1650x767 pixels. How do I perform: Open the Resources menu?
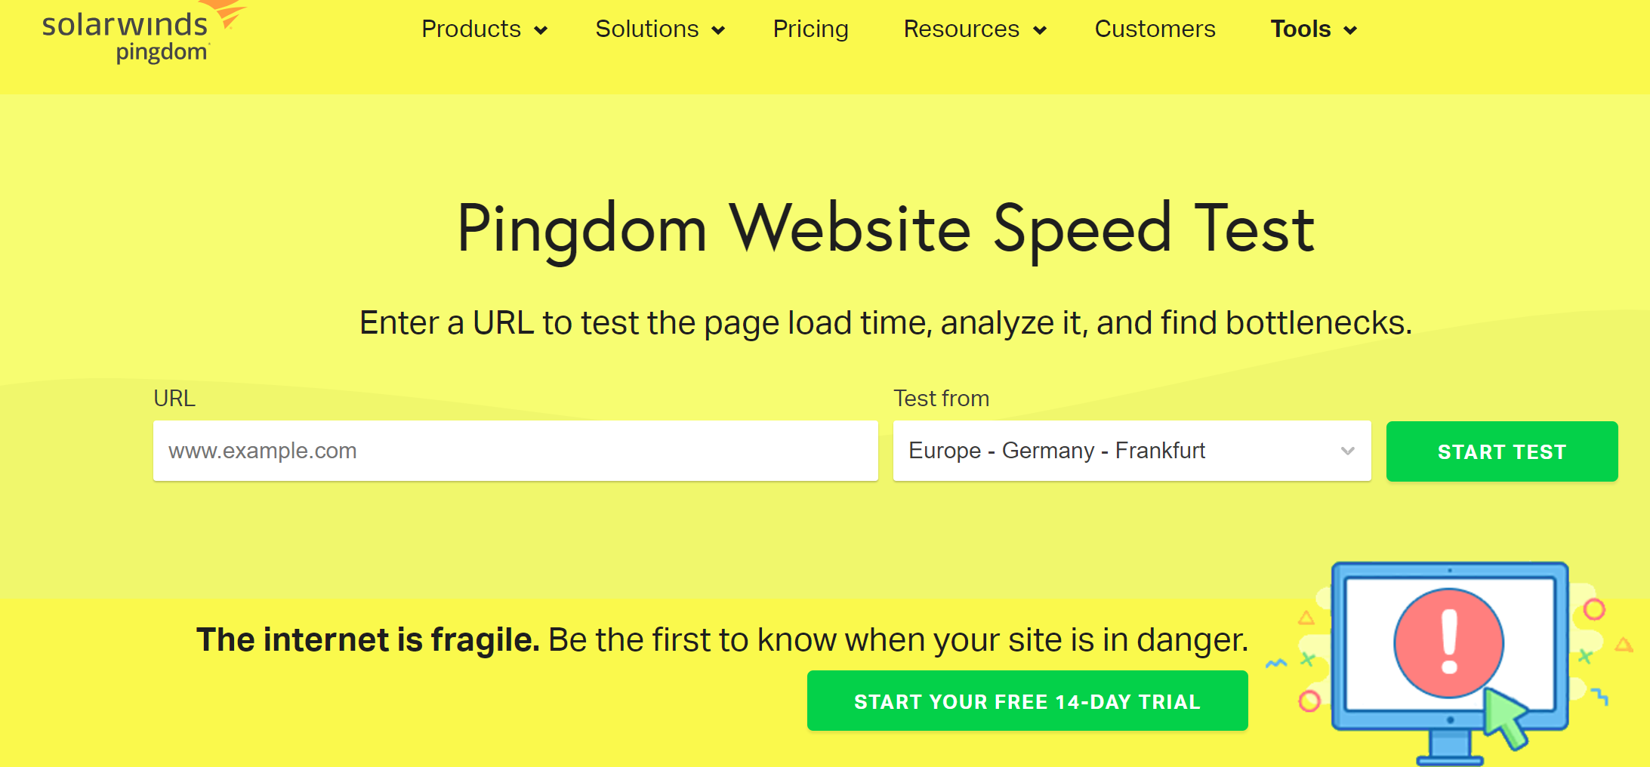click(961, 29)
